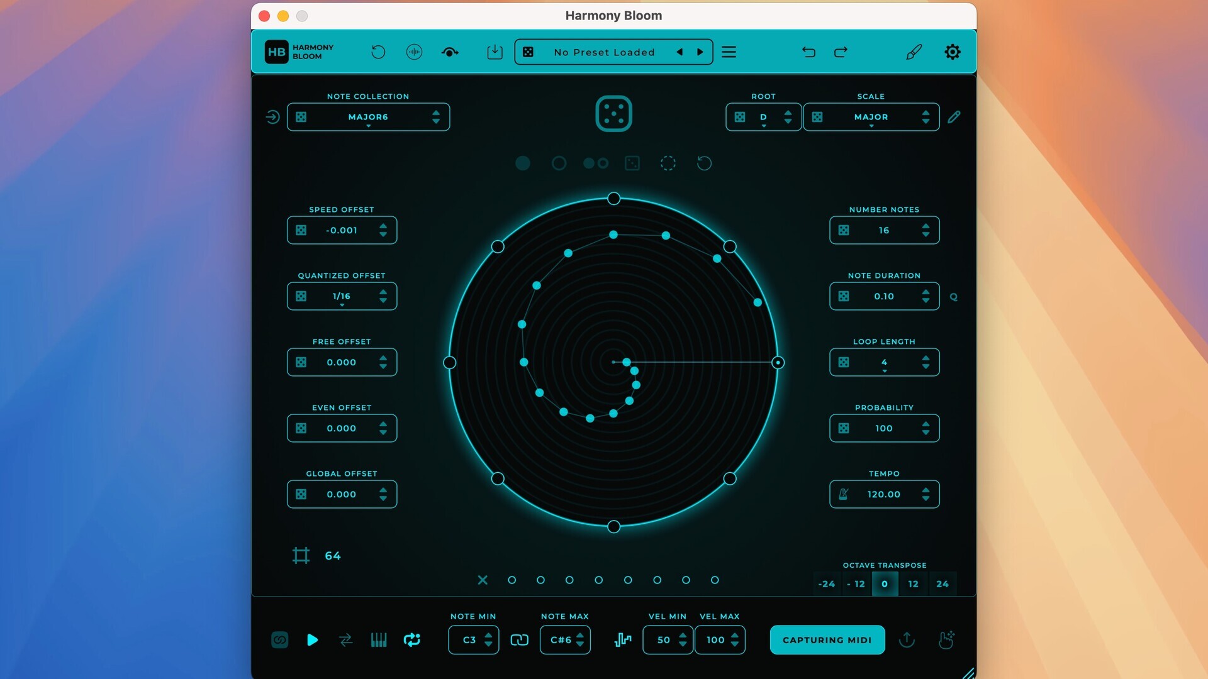The height and width of the screenshot is (679, 1208).
Task: Click the eye-shaped view icon in toolbar
Action: pyautogui.click(x=450, y=52)
